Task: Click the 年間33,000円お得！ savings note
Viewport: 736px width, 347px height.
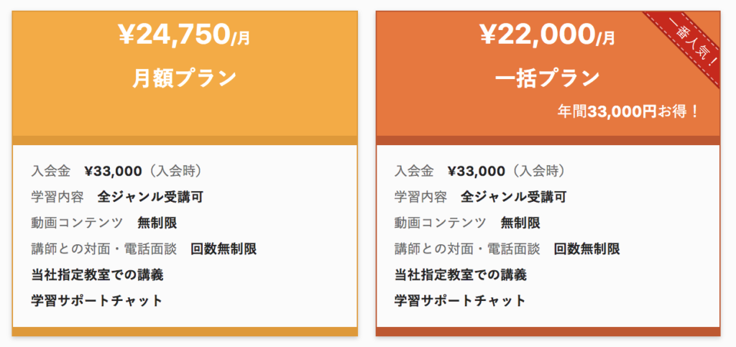Action: pos(629,111)
